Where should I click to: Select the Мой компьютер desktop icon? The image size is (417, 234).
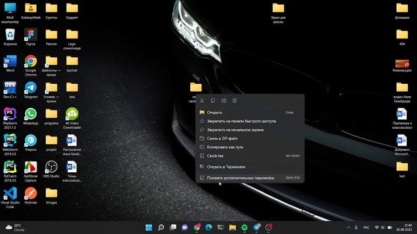pyautogui.click(x=10, y=13)
